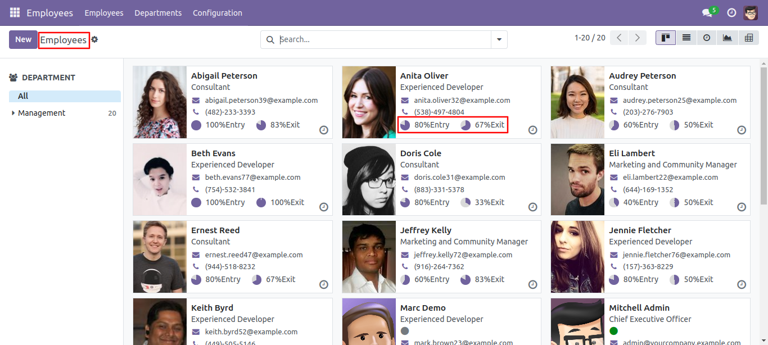Open Eli Lambert's photo thumbnail
The width and height of the screenshot is (768, 345).
click(x=577, y=179)
